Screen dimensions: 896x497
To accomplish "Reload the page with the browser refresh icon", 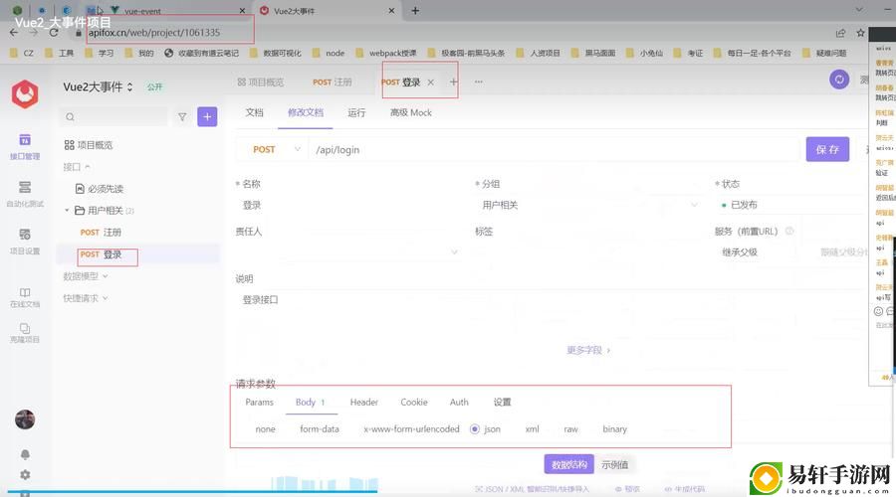I will [x=54, y=33].
